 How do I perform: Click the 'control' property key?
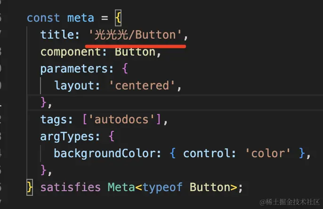(x=206, y=153)
